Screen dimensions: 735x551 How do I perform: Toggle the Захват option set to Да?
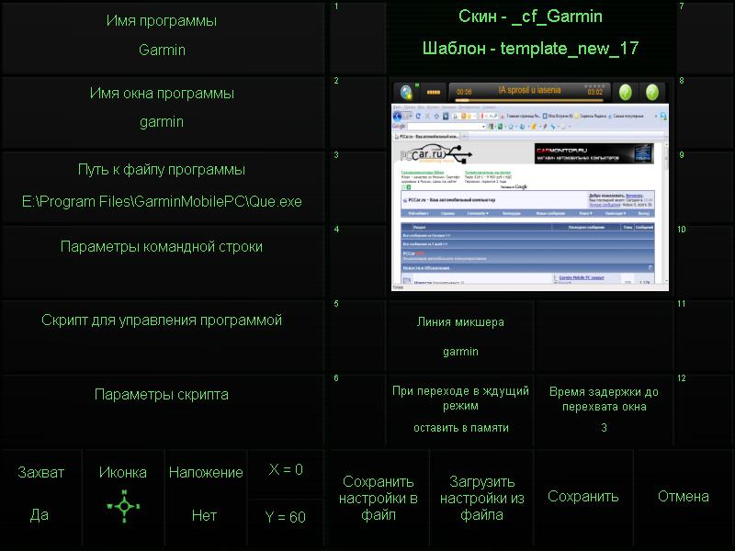click(40, 494)
